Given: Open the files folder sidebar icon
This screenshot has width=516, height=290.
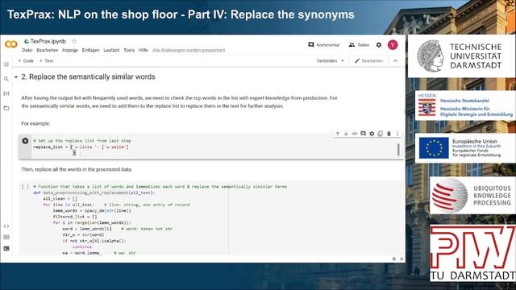Looking at the screenshot, I should point(6,108).
